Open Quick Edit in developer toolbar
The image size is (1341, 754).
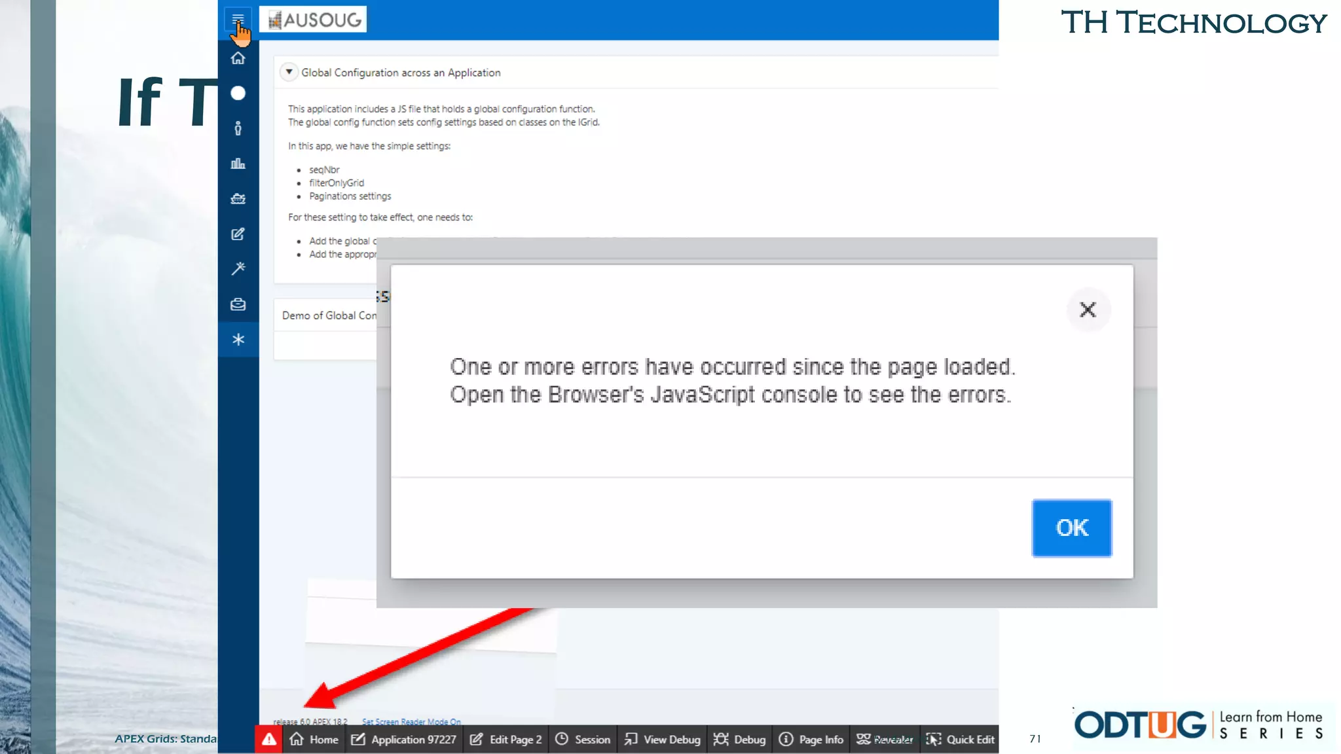click(961, 739)
